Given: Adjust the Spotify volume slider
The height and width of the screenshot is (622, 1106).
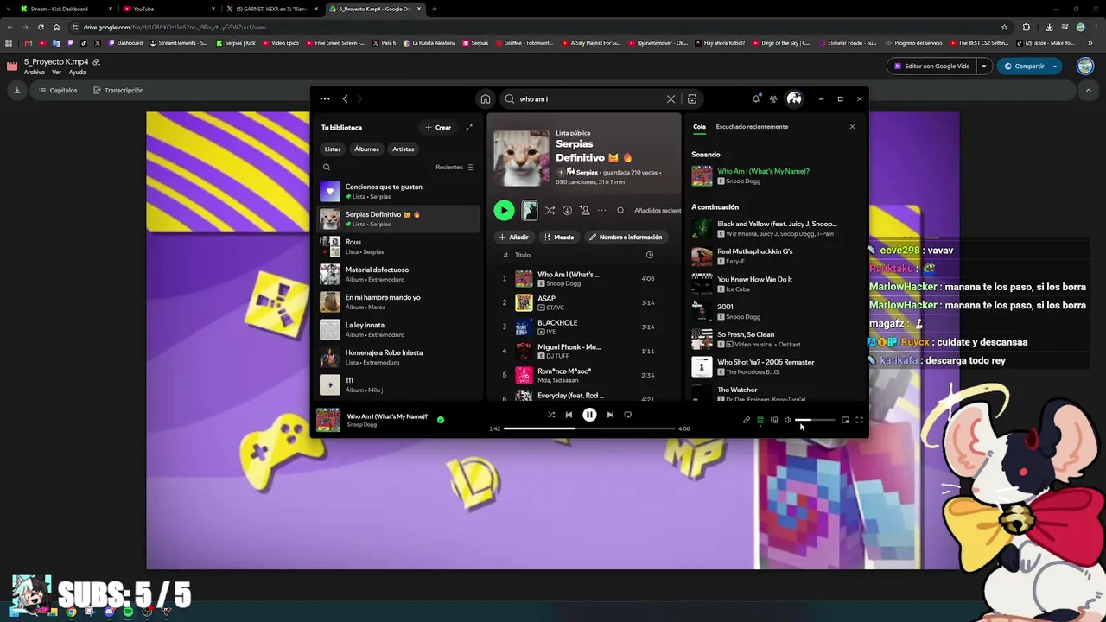Looking at the screenshot, I should point(816,421).
